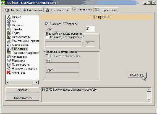Open the Общие top tab
This screenshot has height=114, width=157.
click(x=12, y=10)
